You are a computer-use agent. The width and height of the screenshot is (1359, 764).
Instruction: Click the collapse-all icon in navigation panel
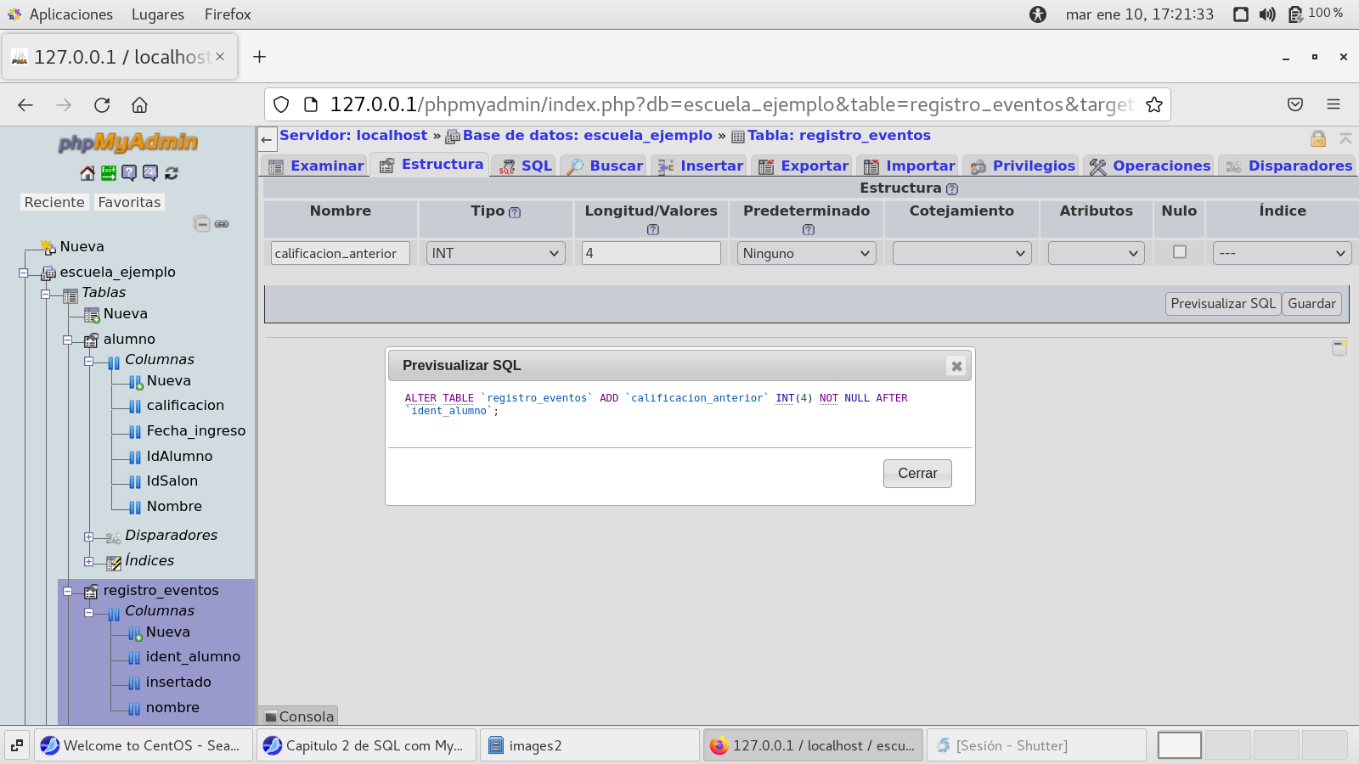click(x=202, y=224)
